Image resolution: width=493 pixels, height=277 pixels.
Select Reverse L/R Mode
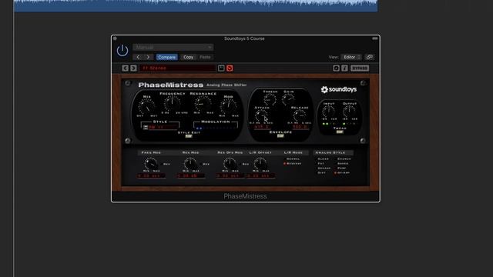tap(293, 164)
